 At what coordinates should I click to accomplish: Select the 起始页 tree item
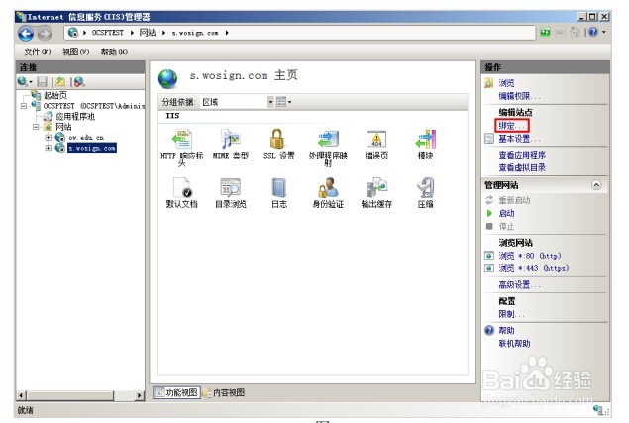tap(55, 95)
